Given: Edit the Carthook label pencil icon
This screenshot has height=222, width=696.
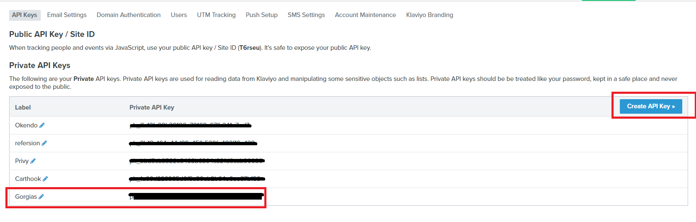Looking at the screenshot, I should [x=45, y=179].
